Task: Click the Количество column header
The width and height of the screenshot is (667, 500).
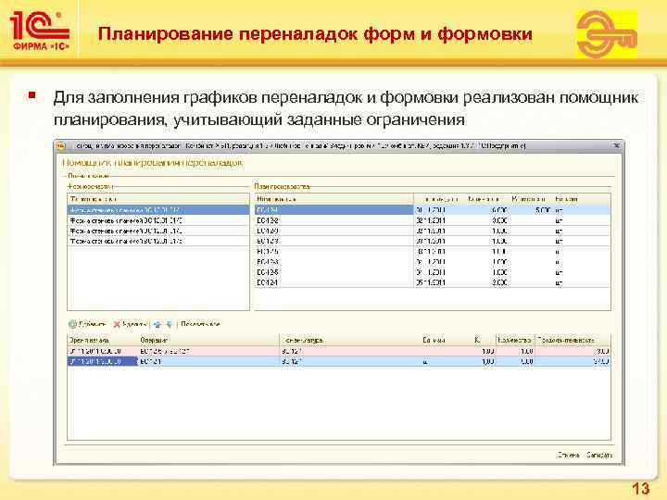Action: (515, 340)
